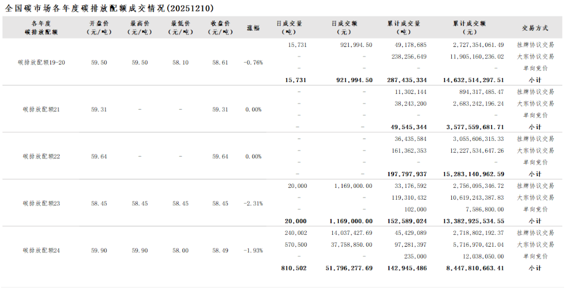The width and height of the screenshot is (572, 296).
Task: Click the 碳排放配额24 row label
Action: (41, 250)
